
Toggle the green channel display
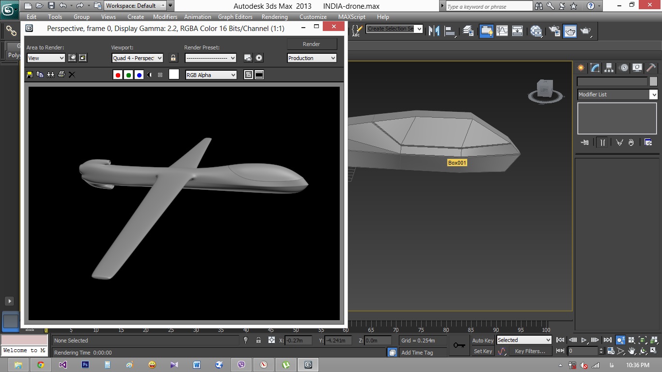click(x=128, y=75)
